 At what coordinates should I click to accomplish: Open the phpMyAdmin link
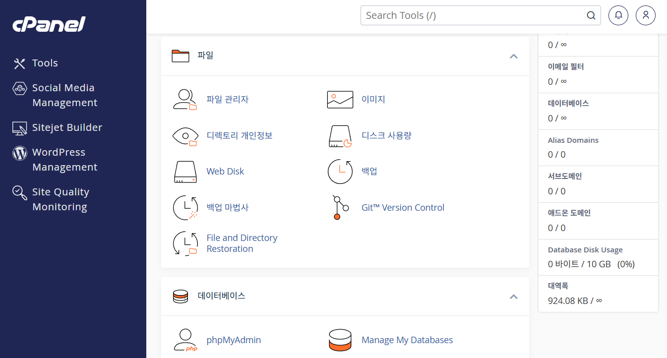[234, 340]
